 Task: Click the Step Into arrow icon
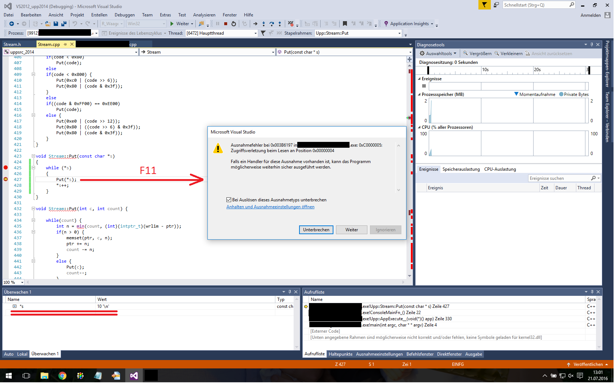pyautogui.click(x=263, y=24)
